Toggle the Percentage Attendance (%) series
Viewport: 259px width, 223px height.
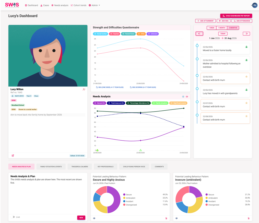[x=138, y=103]
